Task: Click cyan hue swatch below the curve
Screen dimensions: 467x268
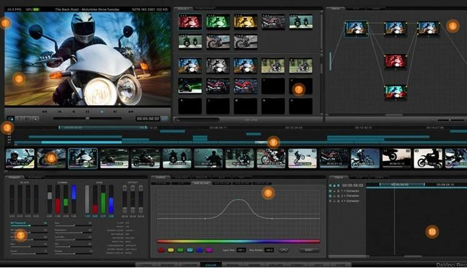Action: pos(190,250)
